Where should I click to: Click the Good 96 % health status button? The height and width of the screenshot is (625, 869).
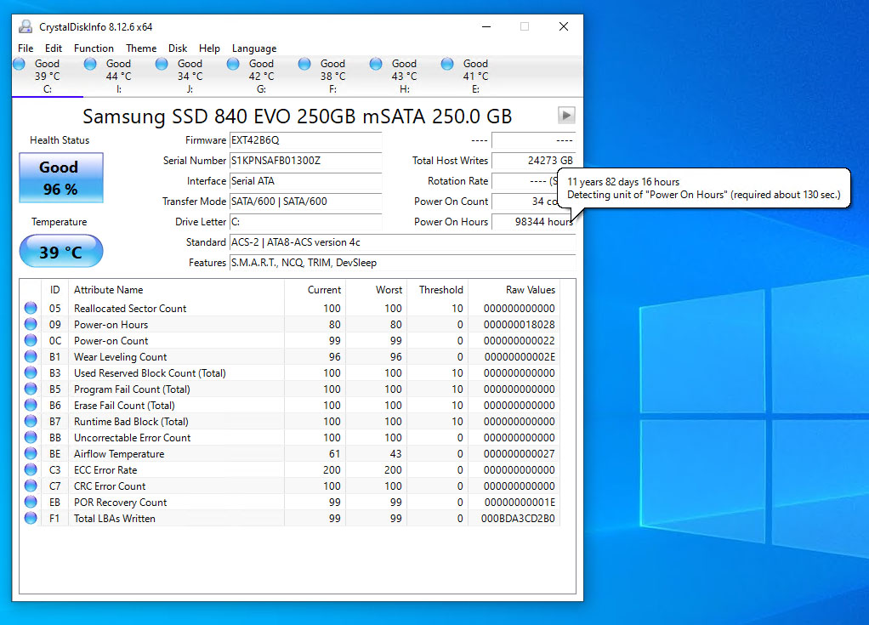(x=60, y=178)
